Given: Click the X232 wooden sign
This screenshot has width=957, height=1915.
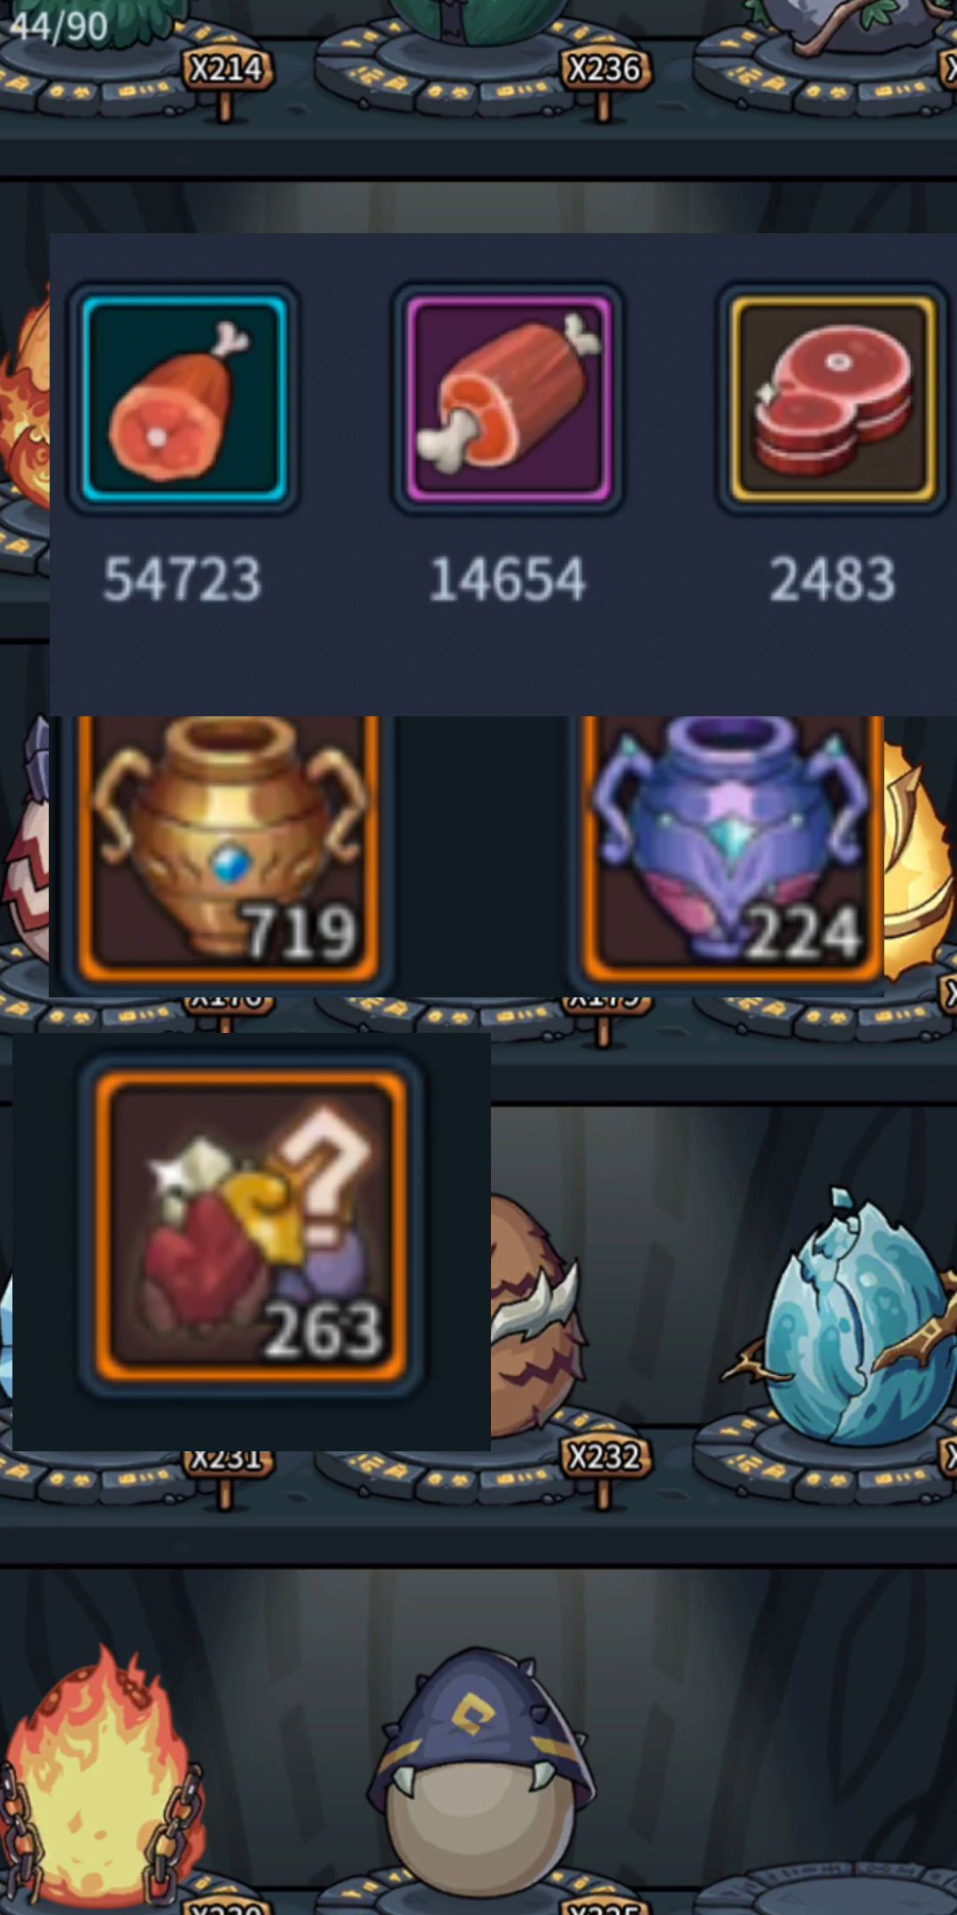Looking at the screenshot, I should [x=604, y=1457].
